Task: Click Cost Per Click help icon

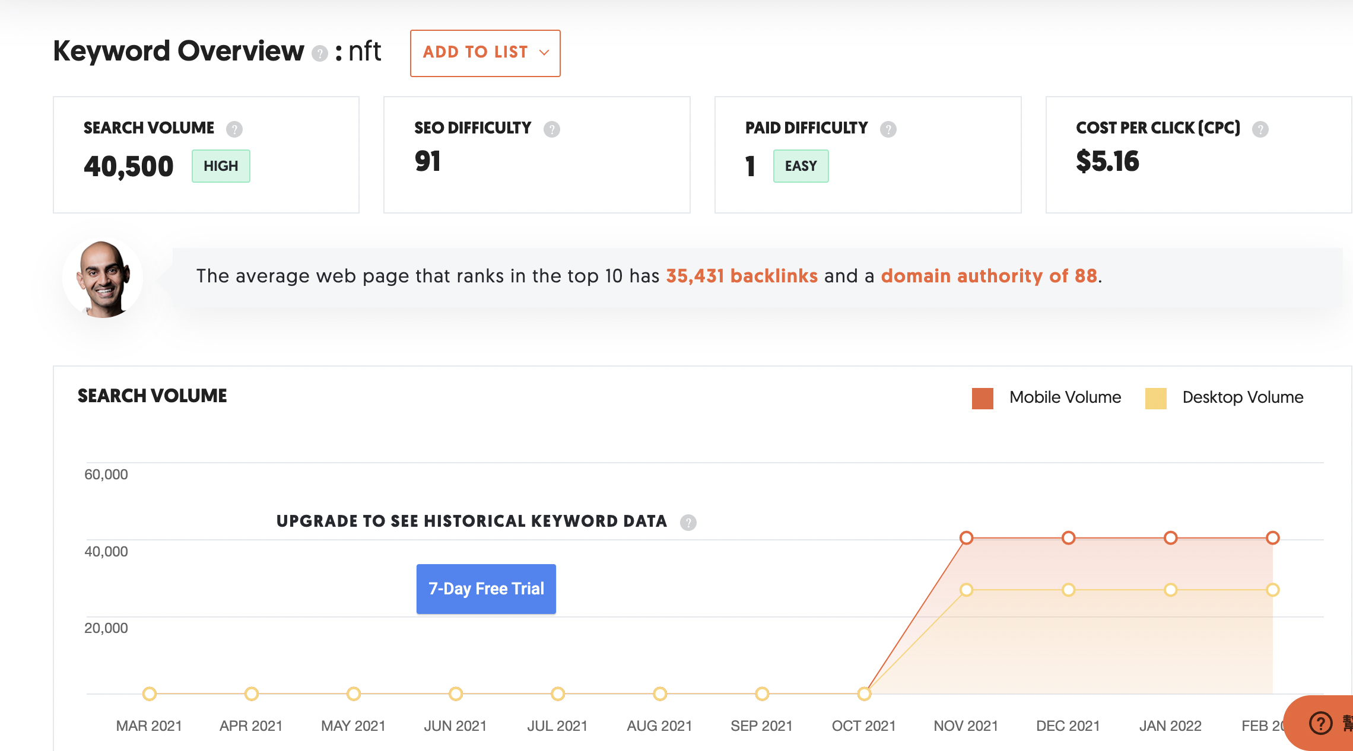Action: [1260, 129]
